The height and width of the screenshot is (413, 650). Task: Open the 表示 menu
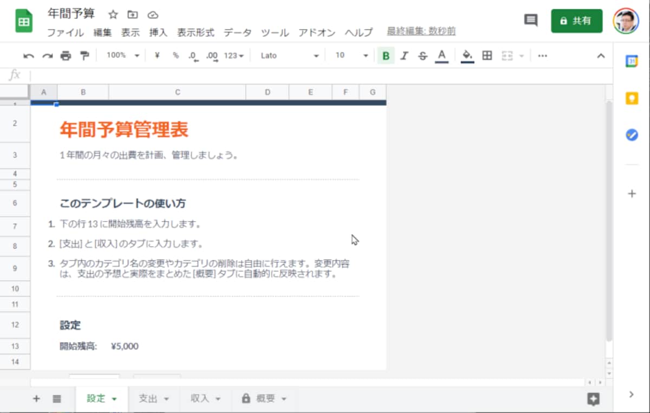tap(131, 33)
